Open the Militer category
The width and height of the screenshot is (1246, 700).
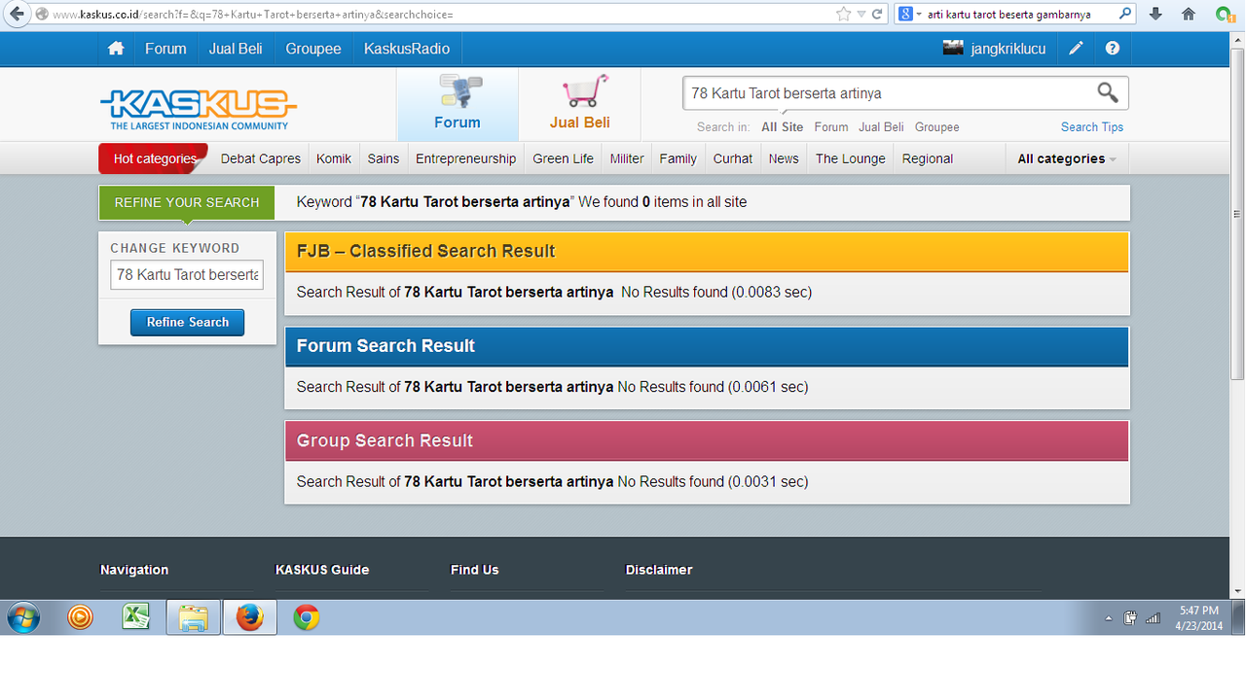[x=627, y=158]
